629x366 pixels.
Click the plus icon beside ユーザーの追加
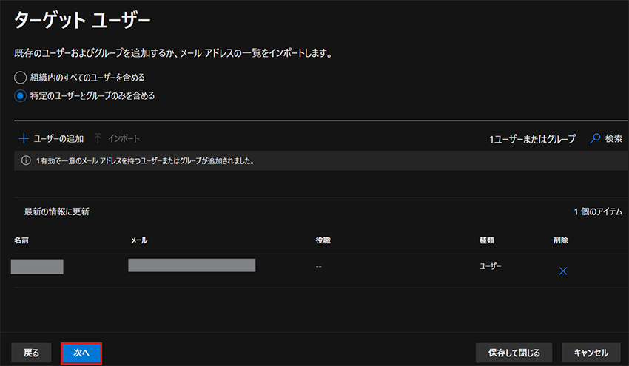tap(24, 139)
